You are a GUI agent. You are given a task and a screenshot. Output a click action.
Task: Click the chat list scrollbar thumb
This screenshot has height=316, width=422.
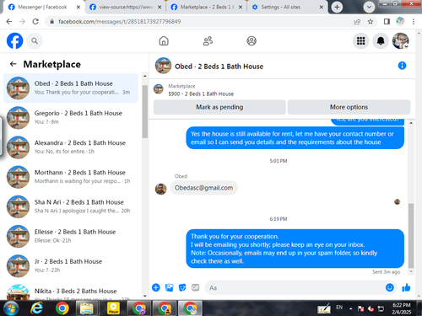click(x=145, y=111)
